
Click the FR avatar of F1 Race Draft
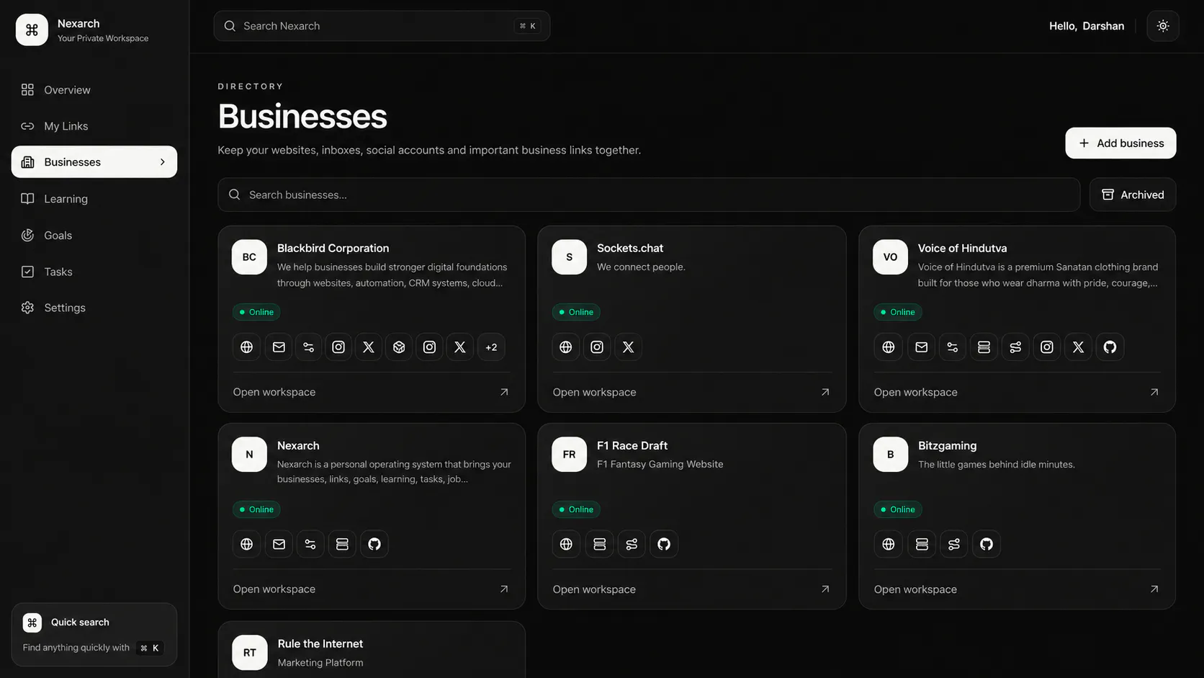pos(570,455)
